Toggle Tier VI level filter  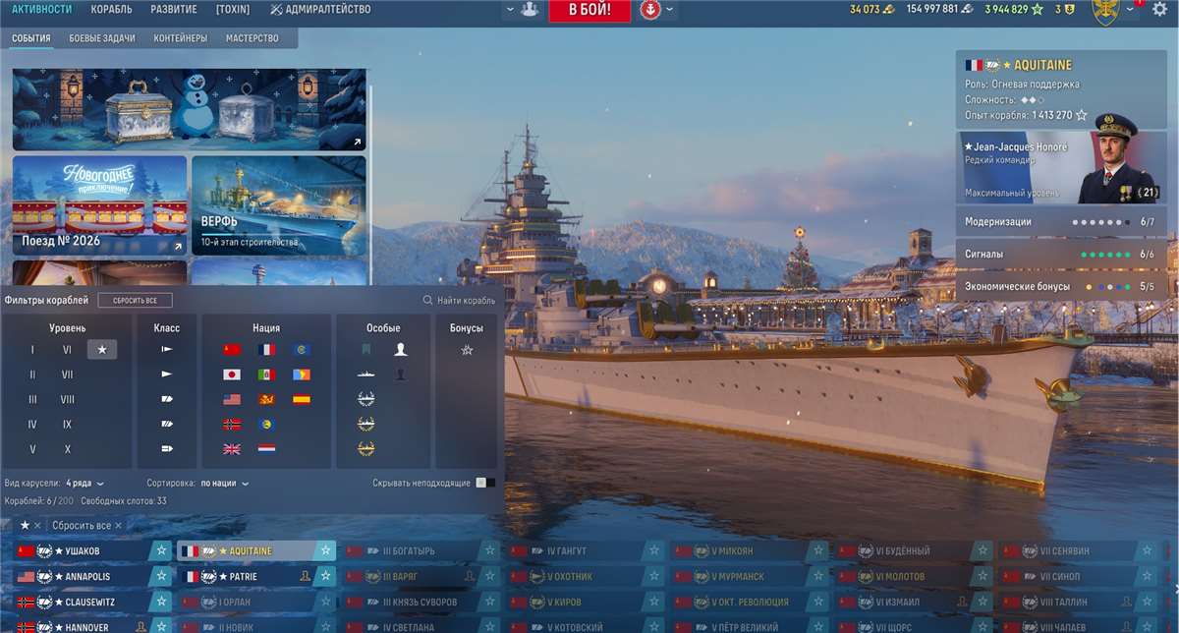[66, 349]
